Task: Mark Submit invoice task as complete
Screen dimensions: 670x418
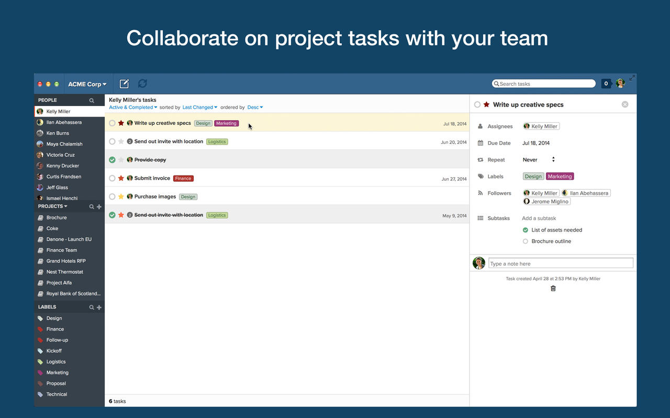Action: pyautogui.click(x=112, y=179)
